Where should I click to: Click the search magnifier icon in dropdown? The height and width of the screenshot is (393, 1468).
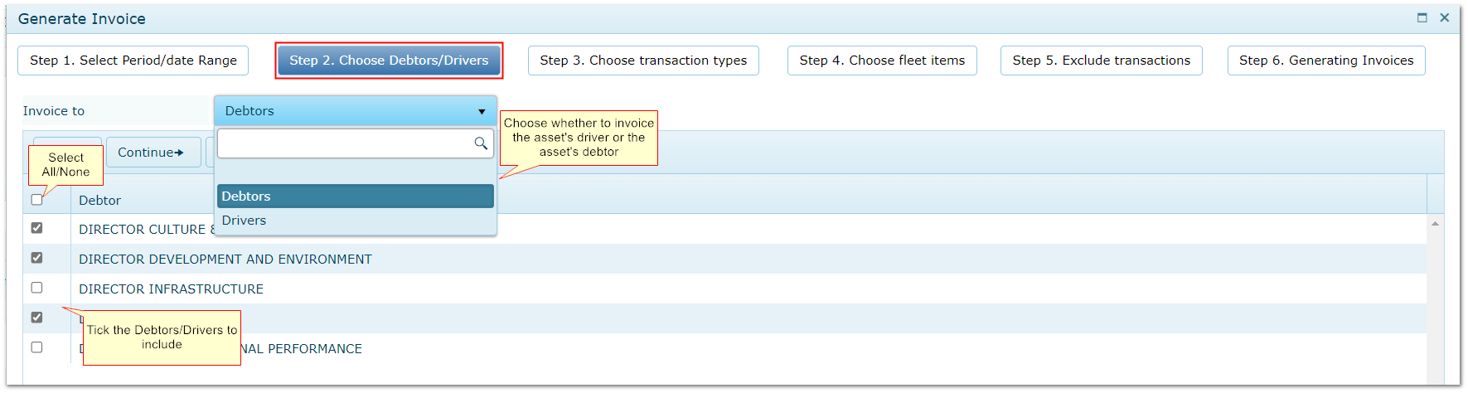tap(481, 143)
